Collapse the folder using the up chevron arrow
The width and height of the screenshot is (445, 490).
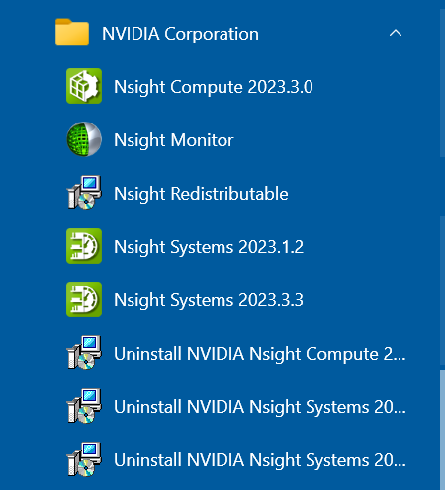[x=396, y=33]
